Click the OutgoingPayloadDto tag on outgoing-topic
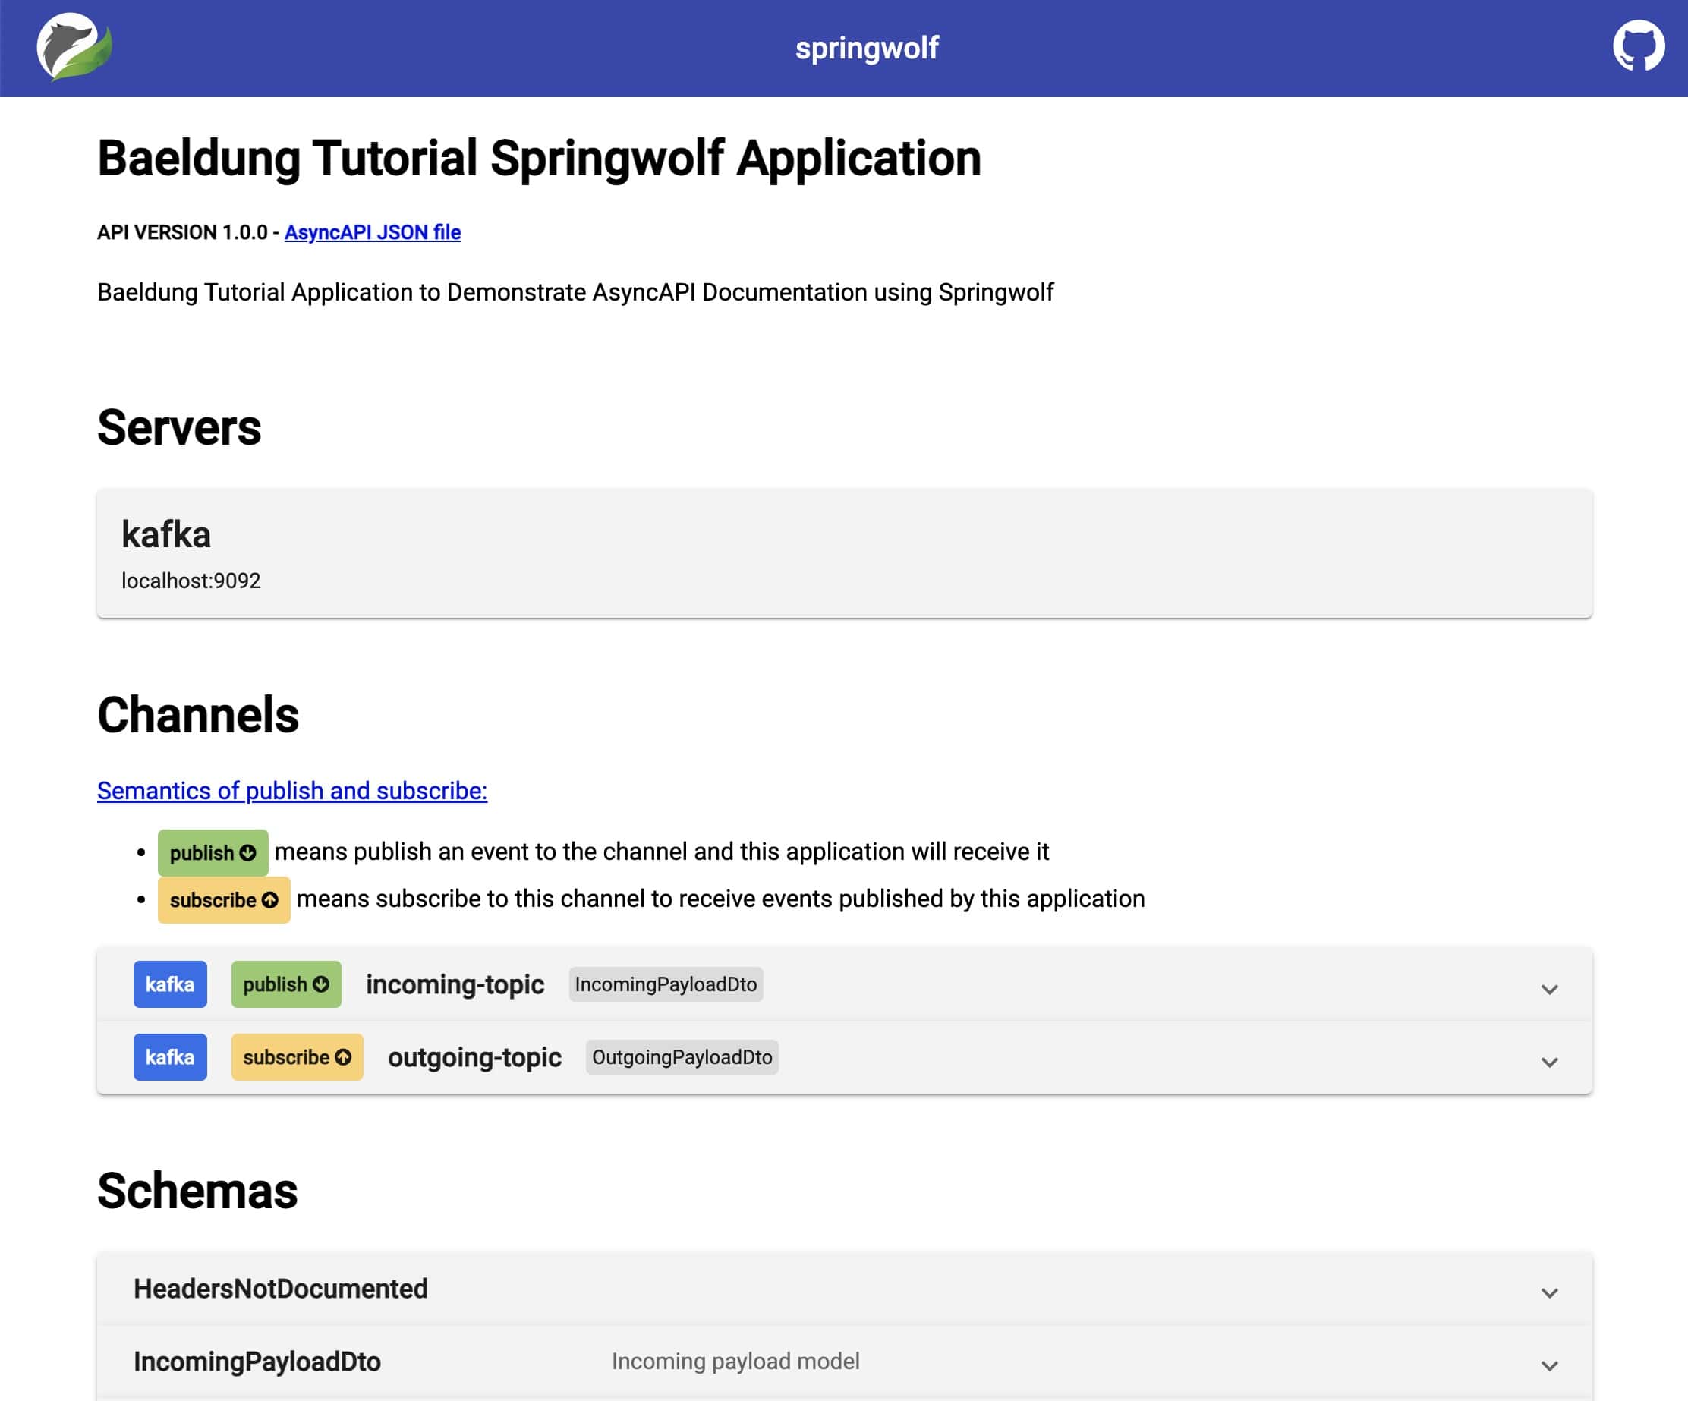Viewport: 1688px width, 1401px height. pyautogui.click(x=682, y=1057)
